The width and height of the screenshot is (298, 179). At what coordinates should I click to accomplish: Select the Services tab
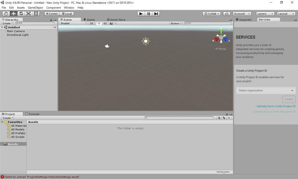point(268,20)
